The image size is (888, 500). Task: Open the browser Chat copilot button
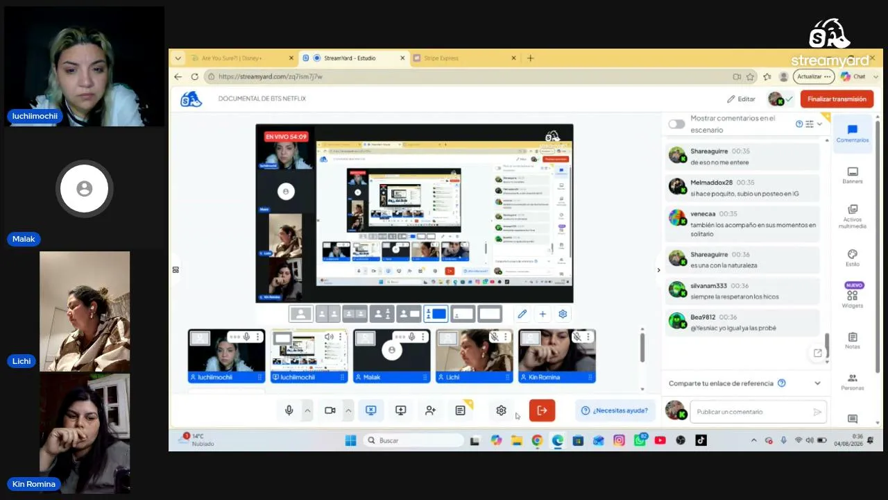click(853, 76)
